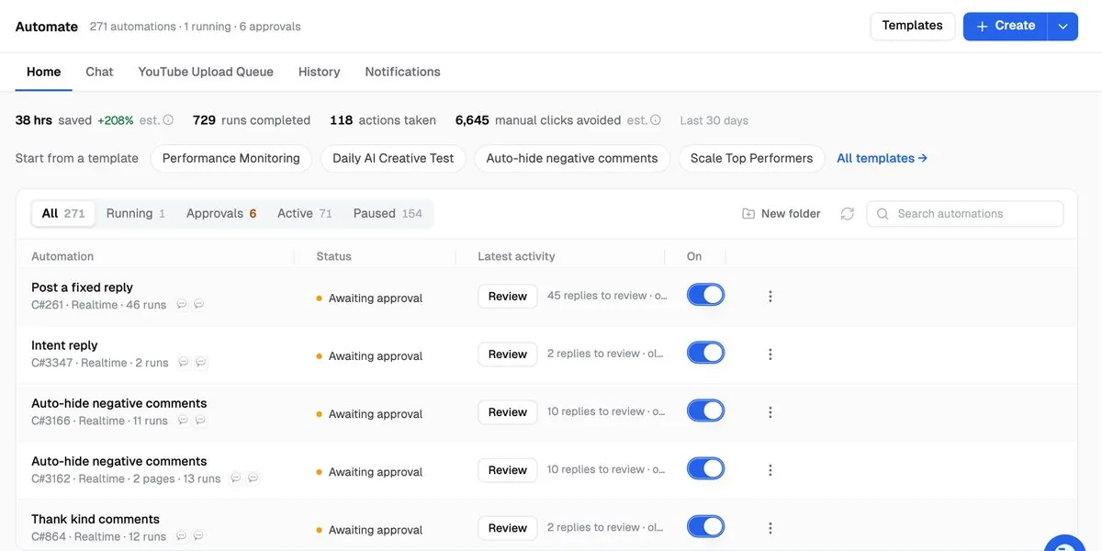Image resolution: width=1102 pixels, height=551 pixels.
Task: Review replies for Thank kind comments
Action: tap(508, 528)
